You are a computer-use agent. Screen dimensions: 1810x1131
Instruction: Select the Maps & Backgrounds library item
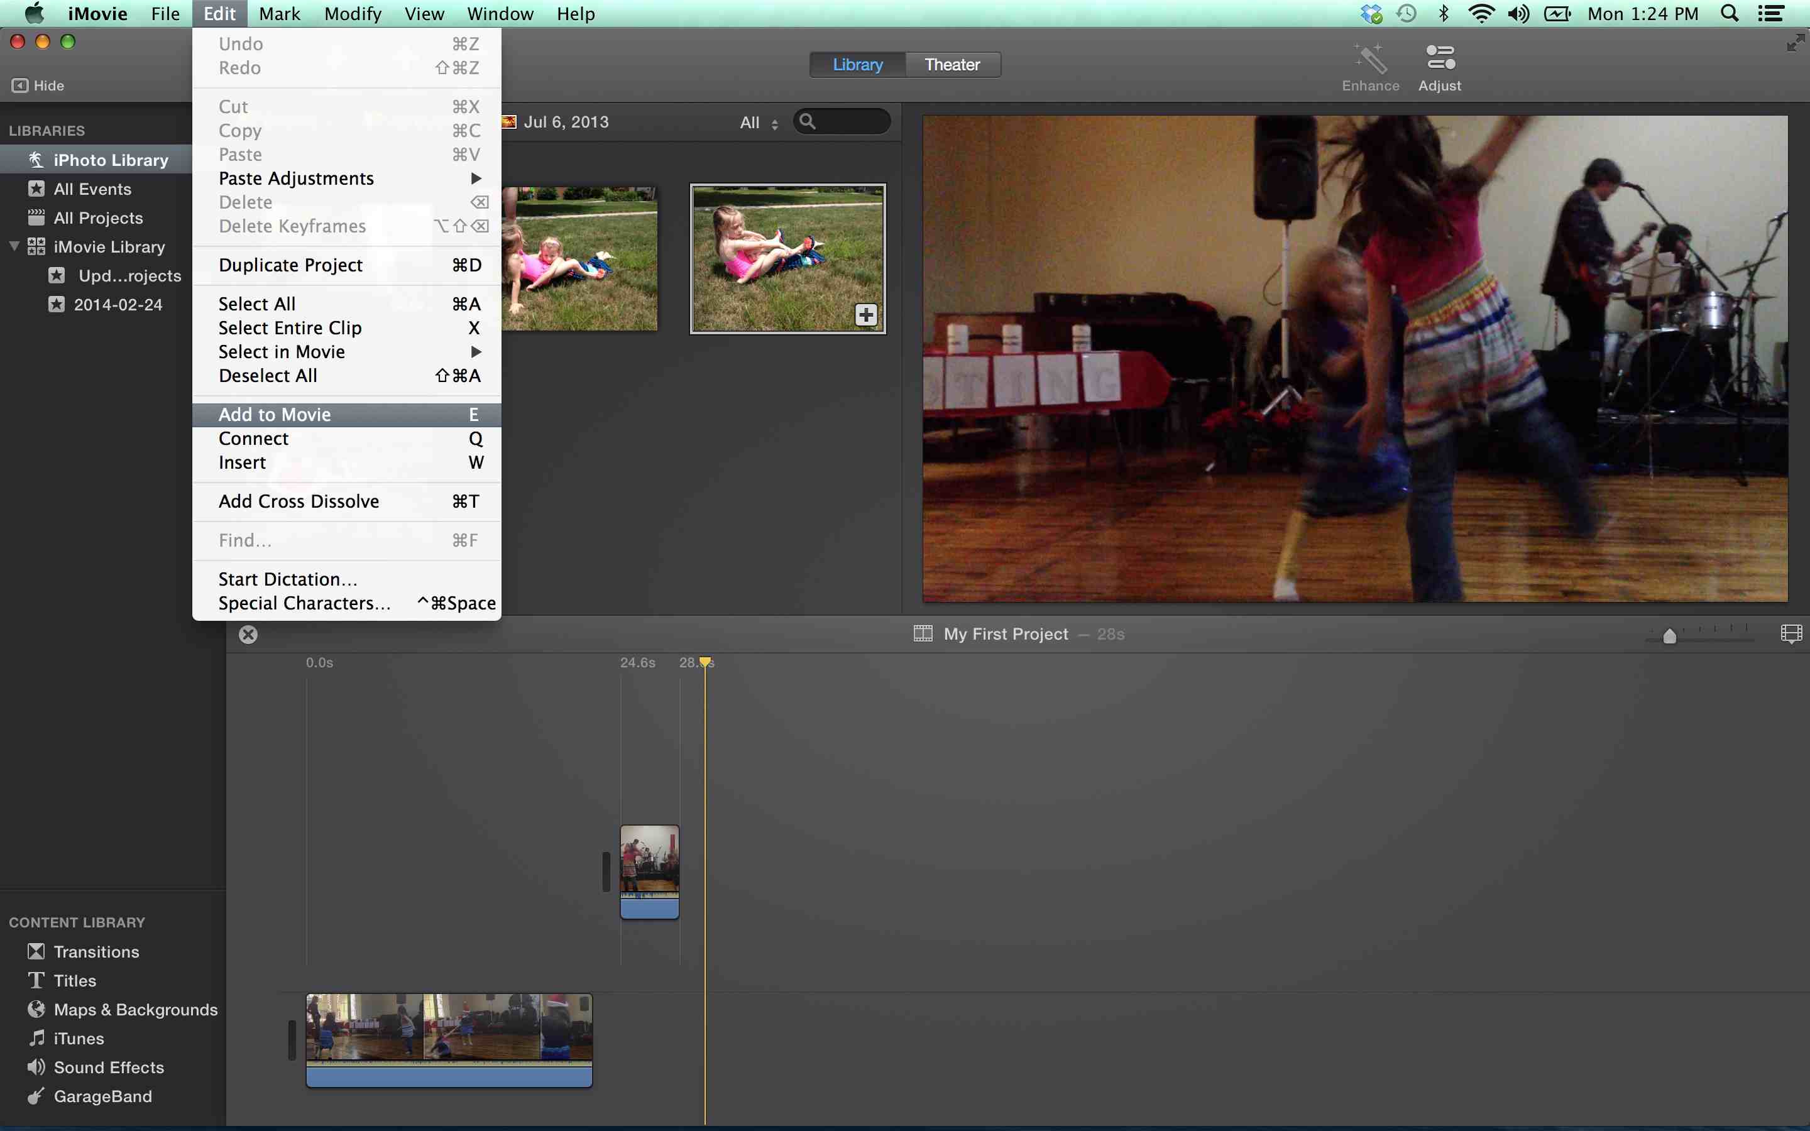click(136, 1008)
